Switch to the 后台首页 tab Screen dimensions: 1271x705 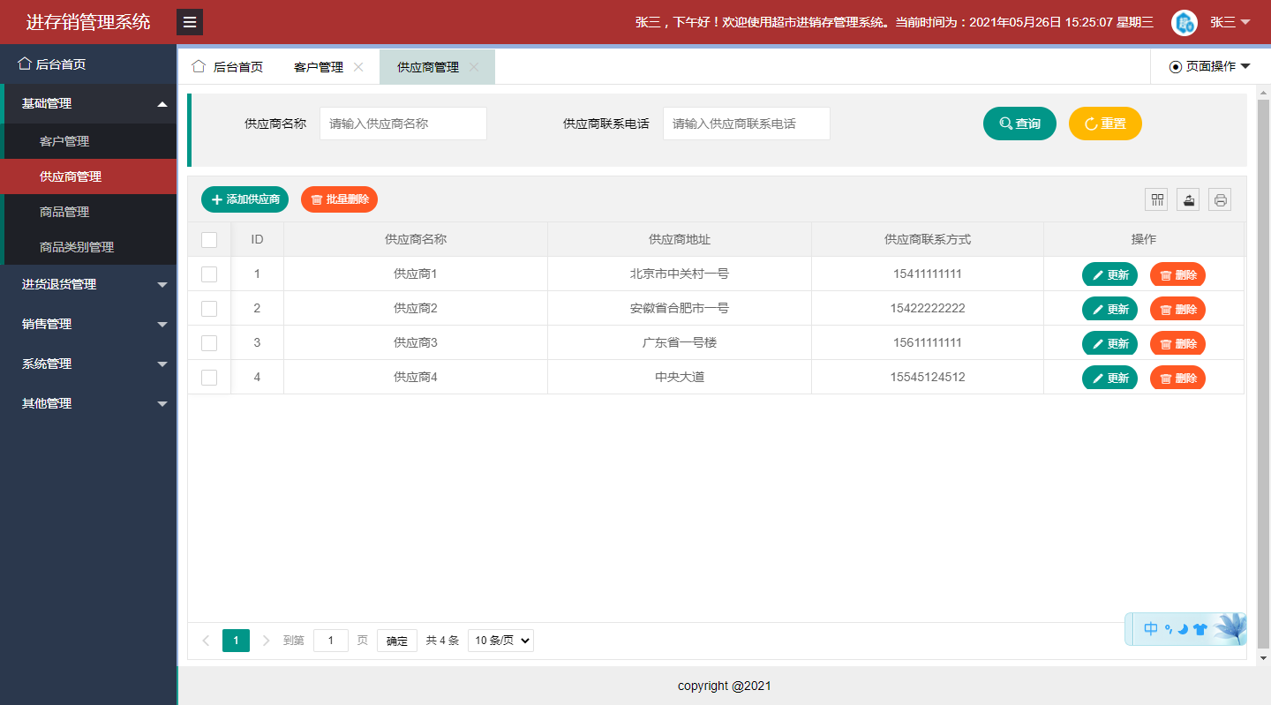pyautogui.click(x=228, y=67)
